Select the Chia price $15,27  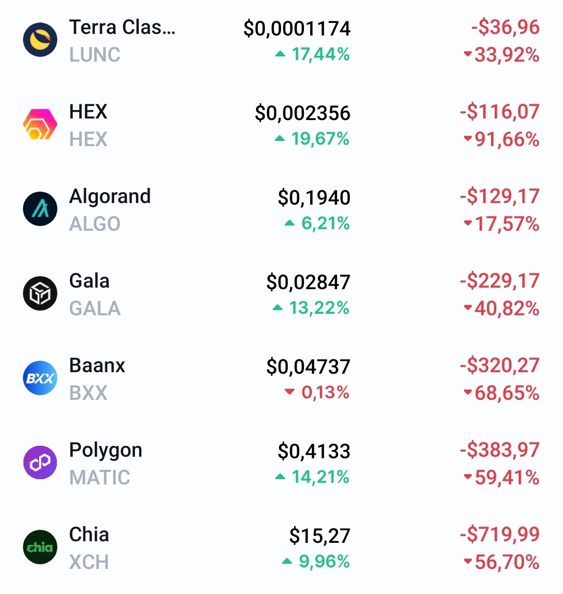click(320, 536)
